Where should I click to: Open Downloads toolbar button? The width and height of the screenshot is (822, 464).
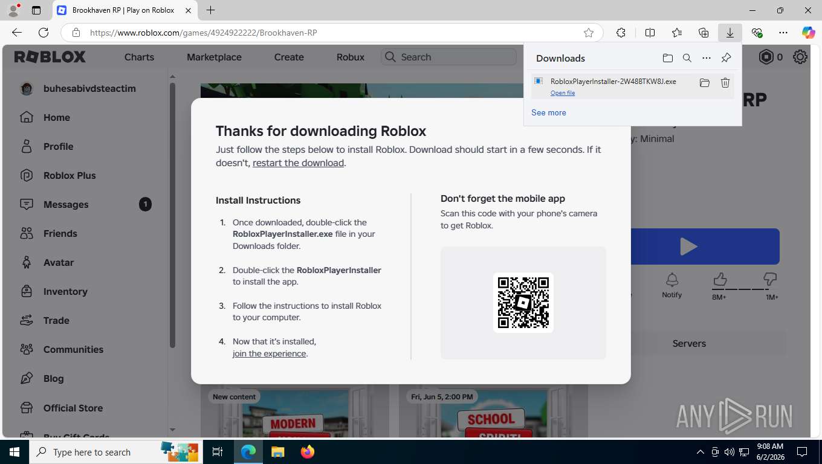click(730, 33)
